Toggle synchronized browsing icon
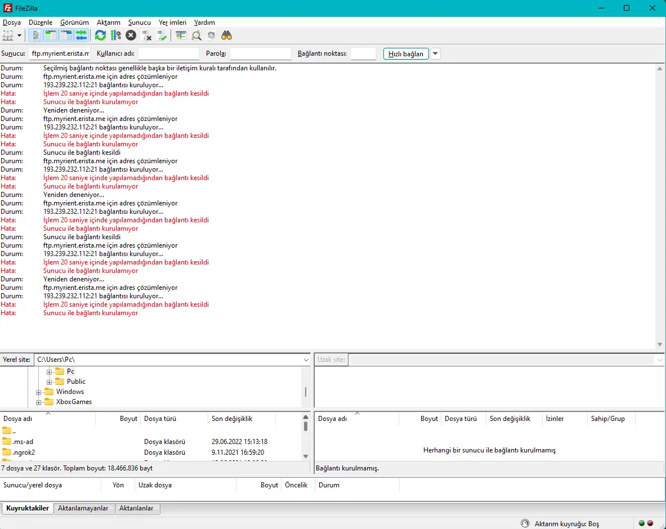 tap(211, 35)
